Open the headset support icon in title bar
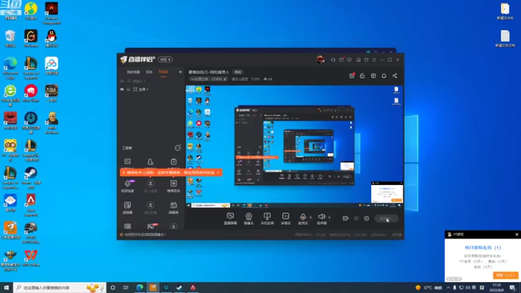 point(333,60)
